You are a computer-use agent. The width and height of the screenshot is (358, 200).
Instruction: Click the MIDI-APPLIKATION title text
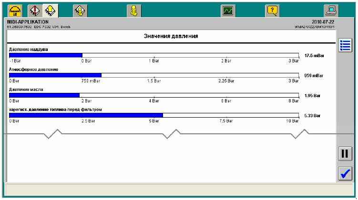(28, 22)
